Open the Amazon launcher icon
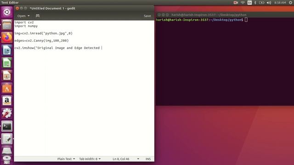The height and width of the screenshot is (165, 294). 7,101
